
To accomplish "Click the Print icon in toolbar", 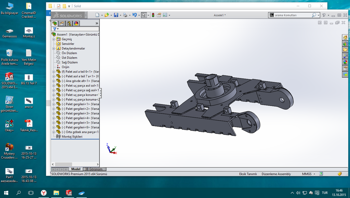I will (x=125, y=15).
